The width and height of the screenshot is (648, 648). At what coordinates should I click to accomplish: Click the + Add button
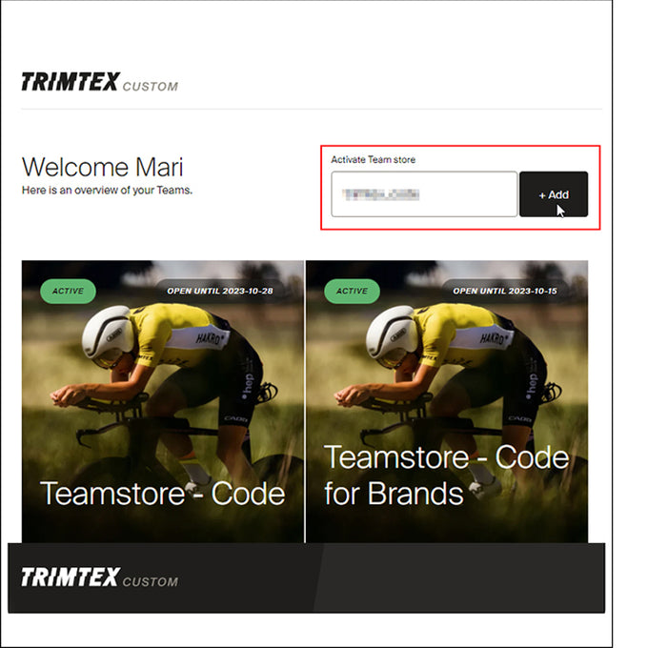pos(554,194)
